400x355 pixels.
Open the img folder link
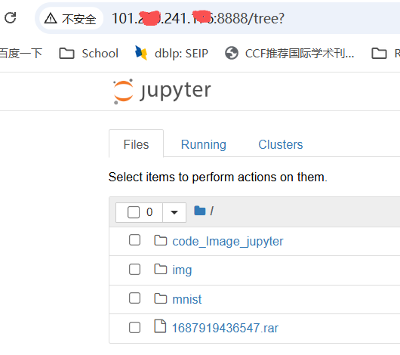click(x=182, y=270)
